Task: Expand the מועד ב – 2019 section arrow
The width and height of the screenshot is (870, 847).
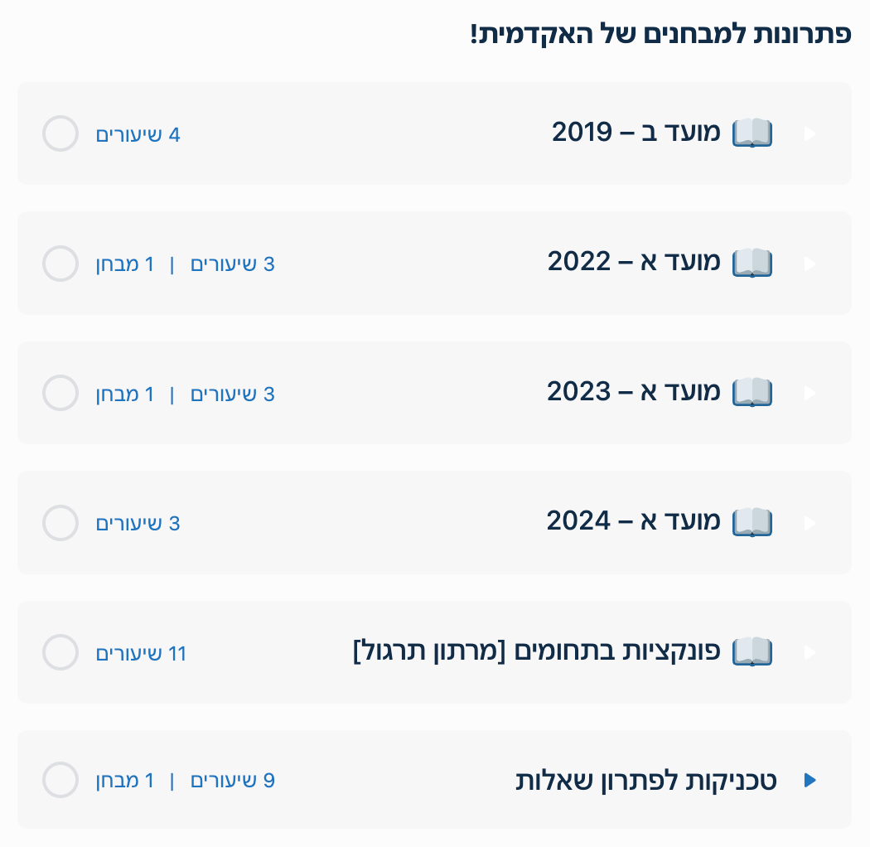Action: coord(810,133)
